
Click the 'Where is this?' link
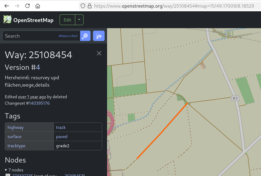(68, 36)
